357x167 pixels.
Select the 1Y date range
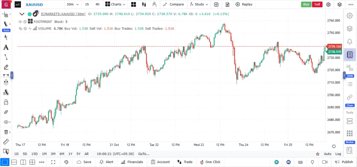point(71,154)
